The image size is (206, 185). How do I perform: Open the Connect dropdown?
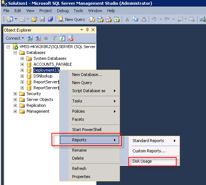(x=15, y=38)
